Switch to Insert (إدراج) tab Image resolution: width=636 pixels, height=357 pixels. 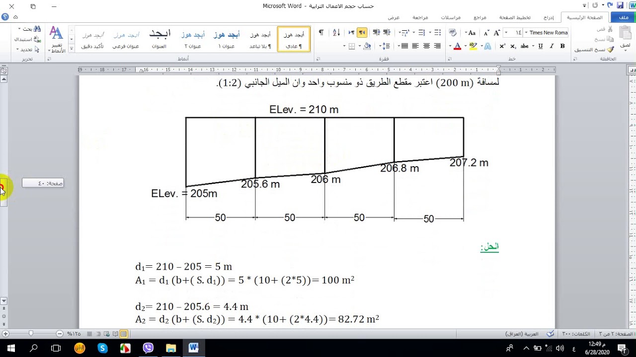coord(549,17)
